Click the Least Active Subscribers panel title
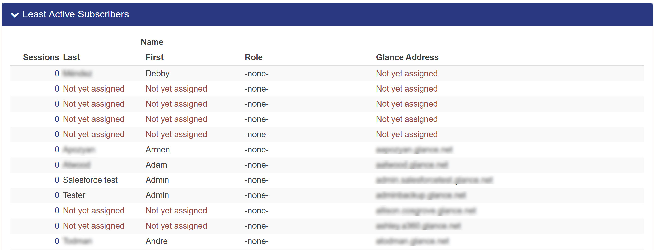 point(75,14)
